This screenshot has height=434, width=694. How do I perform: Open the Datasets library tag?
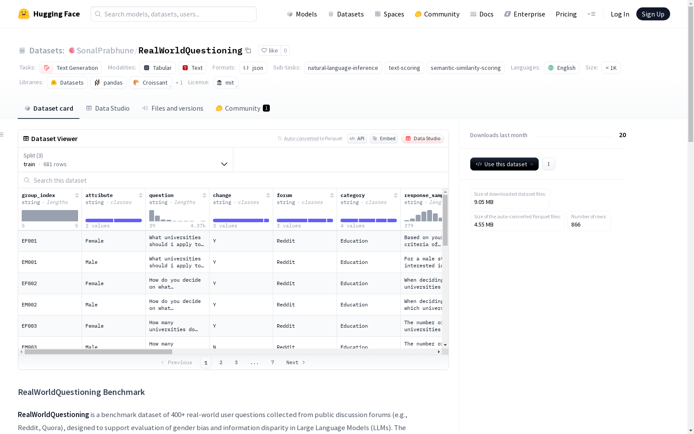click(67, 82)
